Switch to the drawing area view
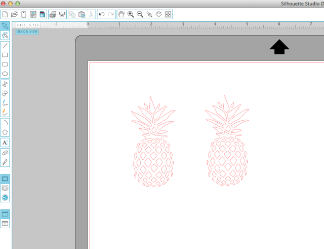Image resolution: width=324 pixels, height=249 pixels. [x=5, y=179]
